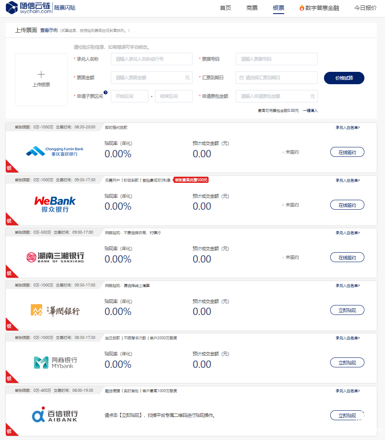Click the 价格试算 button
This screenshot has height=440, width=385.
[344, 78]
